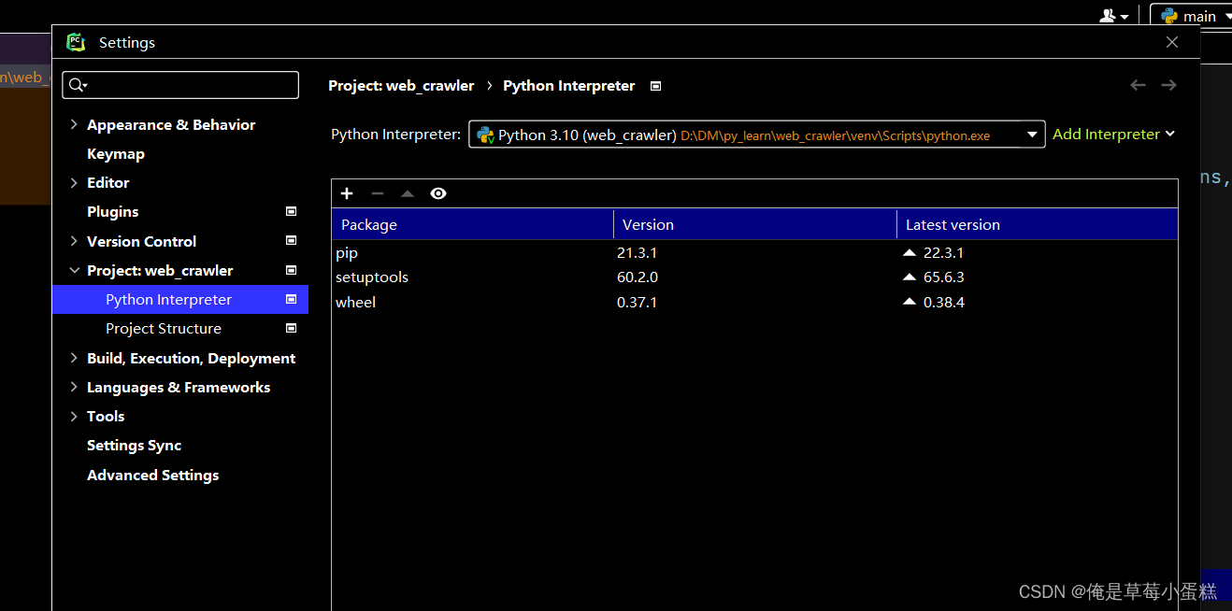
Task: Collapse the Project: web_crawler section
Action: [x=74, y=271]
